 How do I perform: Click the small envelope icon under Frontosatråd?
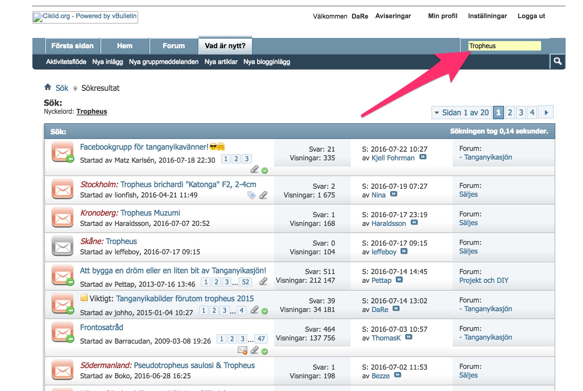(243, 350)
